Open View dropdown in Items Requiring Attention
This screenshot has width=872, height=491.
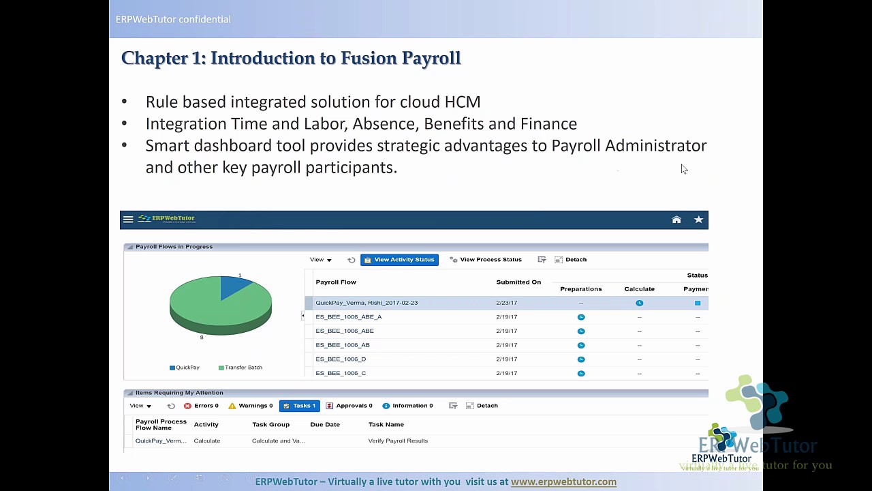tap(140, 406)
